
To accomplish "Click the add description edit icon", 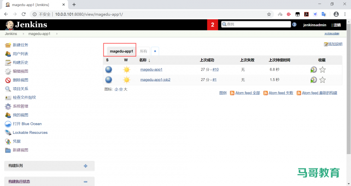I will coord(326,44).
